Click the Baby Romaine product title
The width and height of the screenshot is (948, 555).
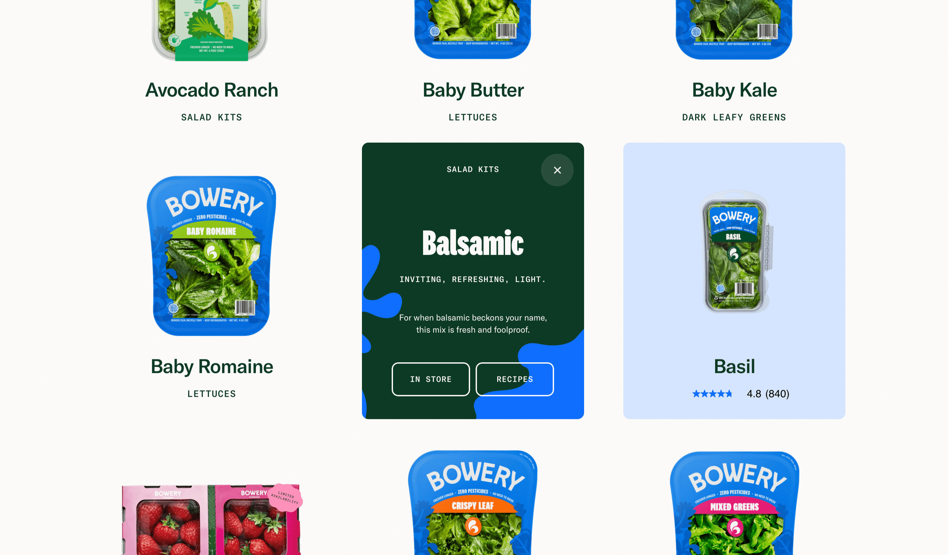212,366
